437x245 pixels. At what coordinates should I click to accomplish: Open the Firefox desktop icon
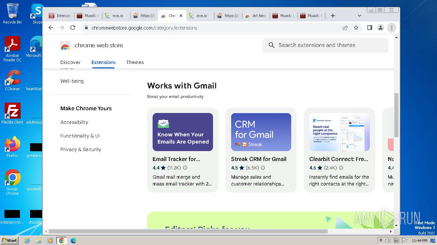click(x=12, y=147)
